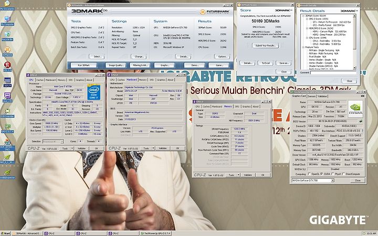Screen dimensions: 378x236
Task: Select the red SuperPi desktop icon
Action: (7, 67)
